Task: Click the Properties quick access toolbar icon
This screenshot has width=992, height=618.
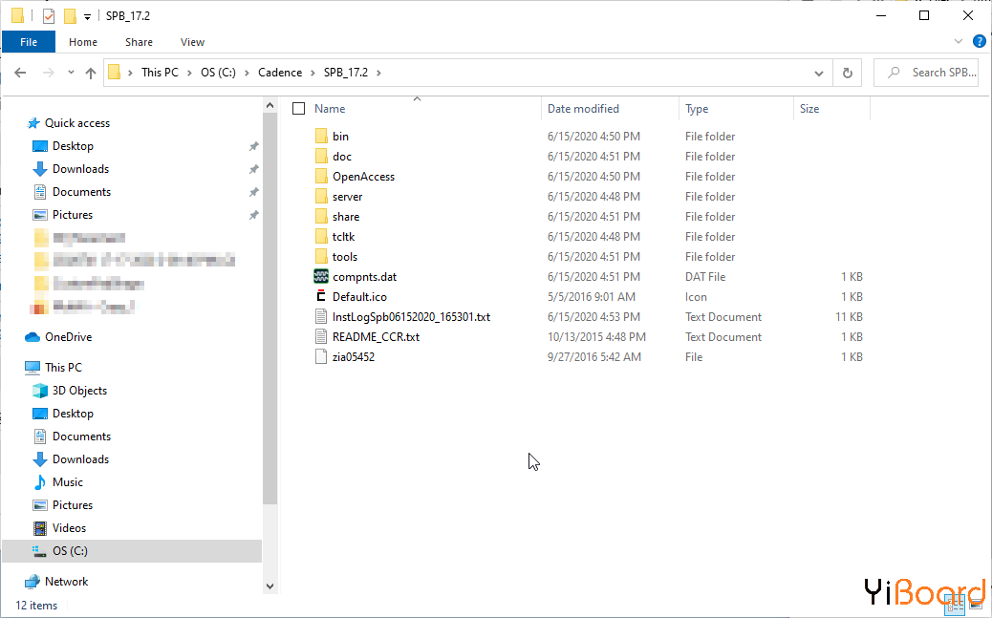Action: [49, 16]
